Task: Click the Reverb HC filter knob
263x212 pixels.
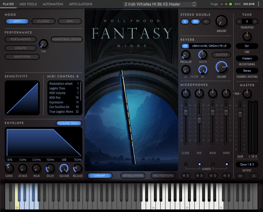Action: (203, 70)
